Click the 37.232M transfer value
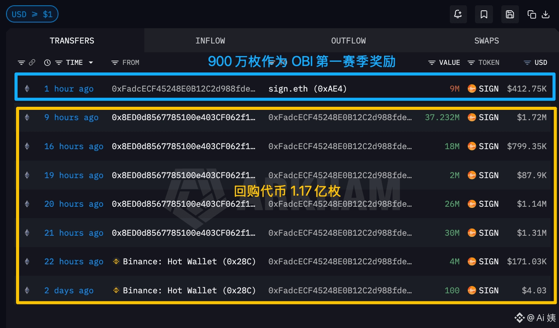 click(x=442, y=117)
